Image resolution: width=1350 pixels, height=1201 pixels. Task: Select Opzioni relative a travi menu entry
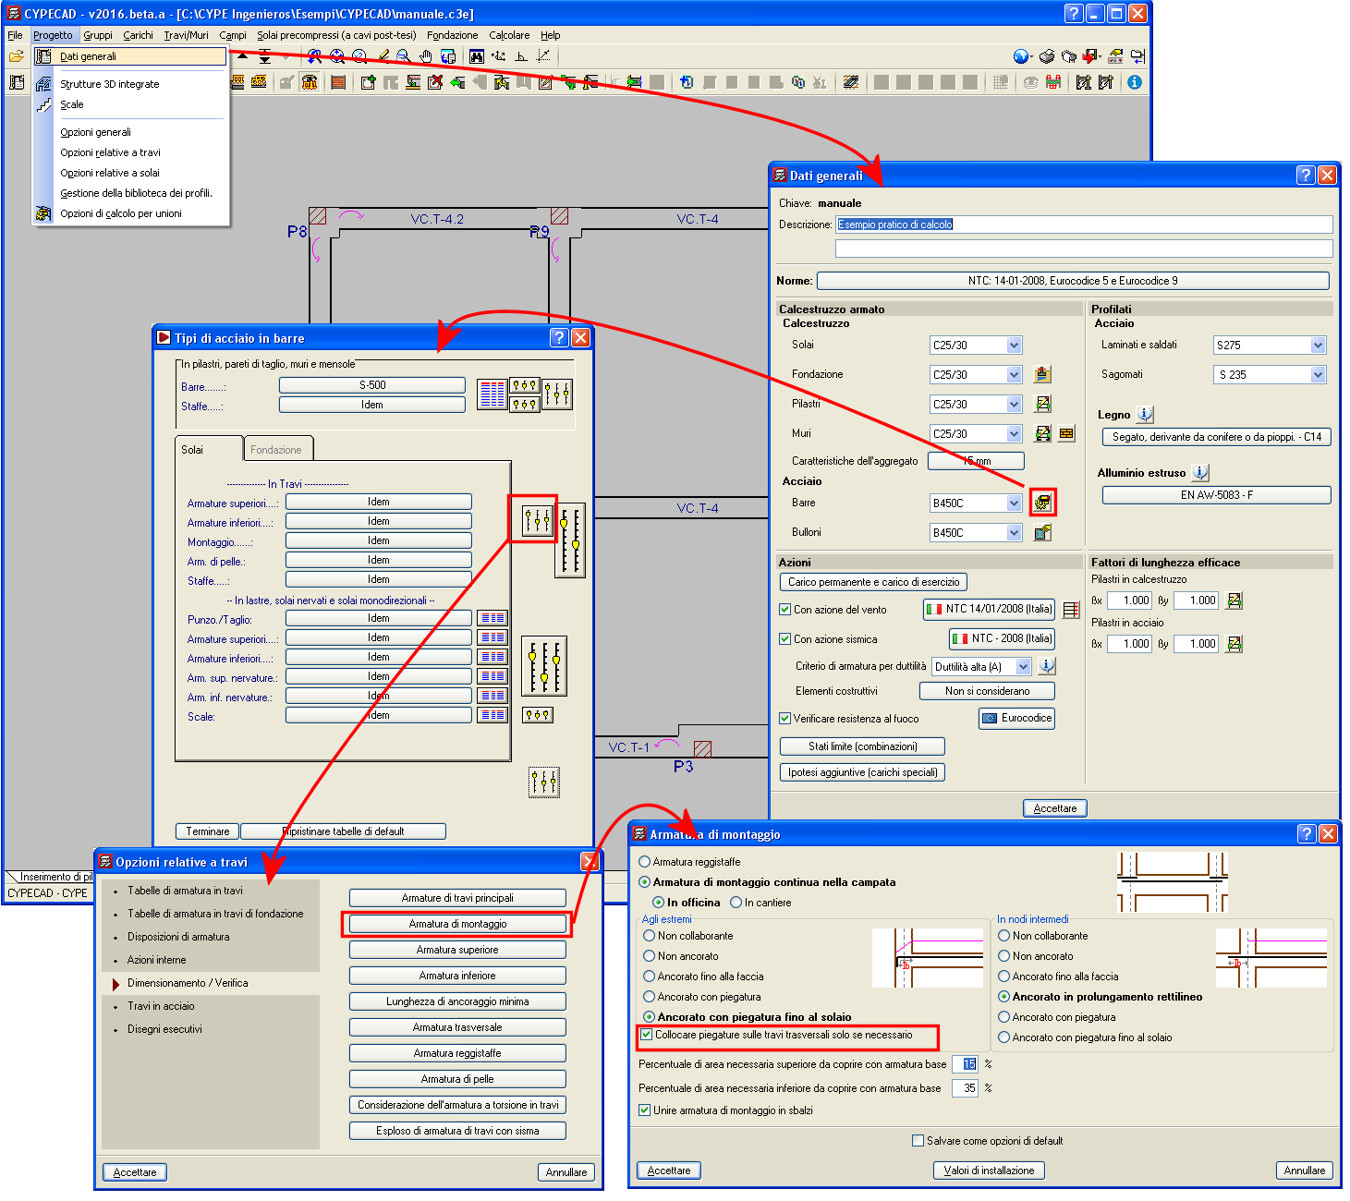pos(110,152)
